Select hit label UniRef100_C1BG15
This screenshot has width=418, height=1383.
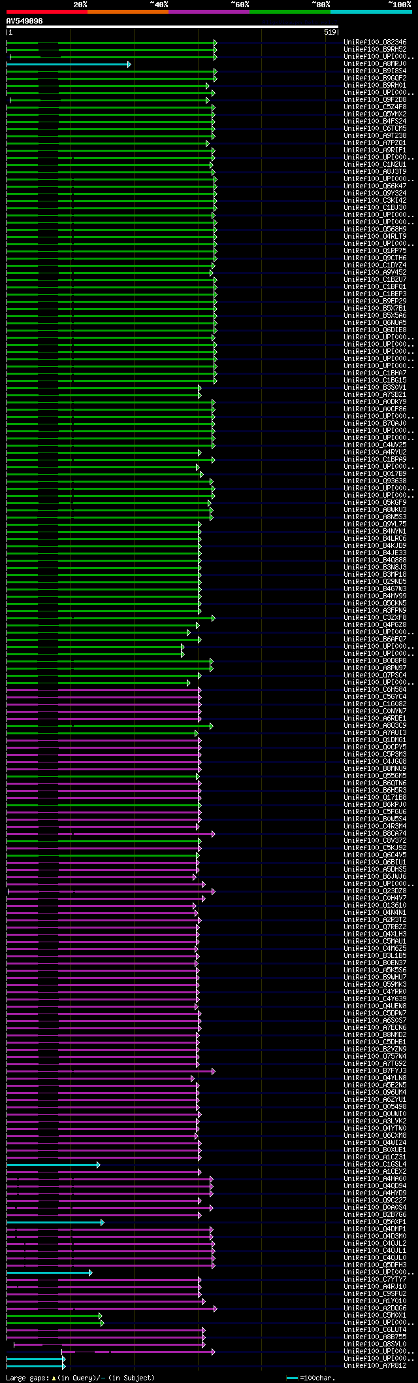pos(375,381)
